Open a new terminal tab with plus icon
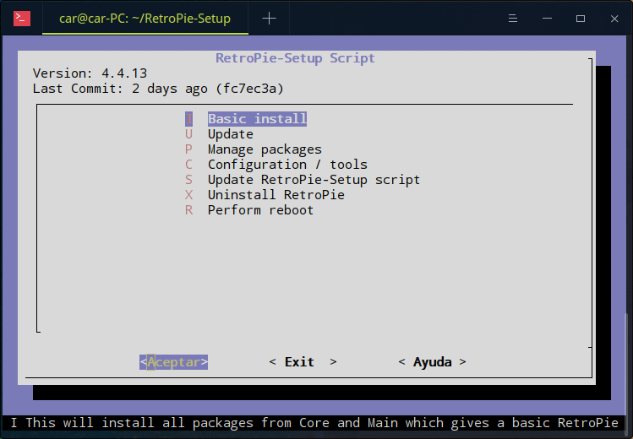Viewport: 633px width, 439px height. point(269,18)
